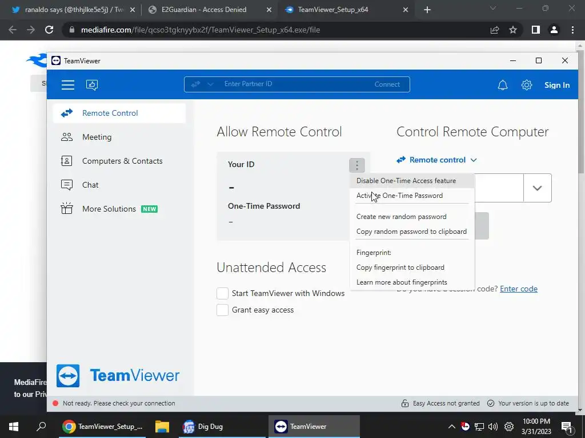Click the taskbar clock showing 10:00 PM
This screenshot has height=438, width=585.
(536, 427)
